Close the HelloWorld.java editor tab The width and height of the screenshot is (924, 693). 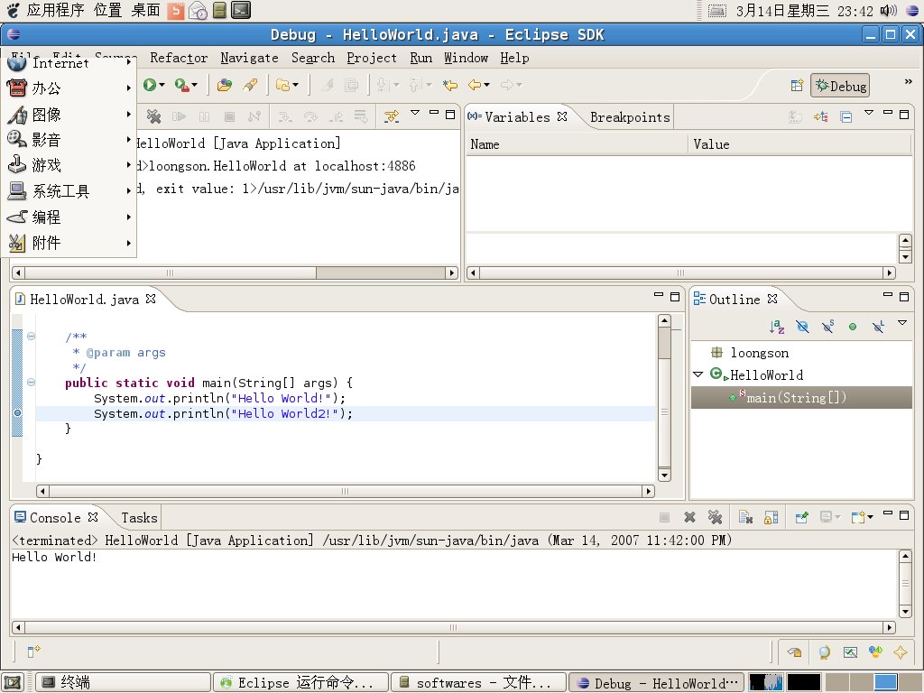151,299
